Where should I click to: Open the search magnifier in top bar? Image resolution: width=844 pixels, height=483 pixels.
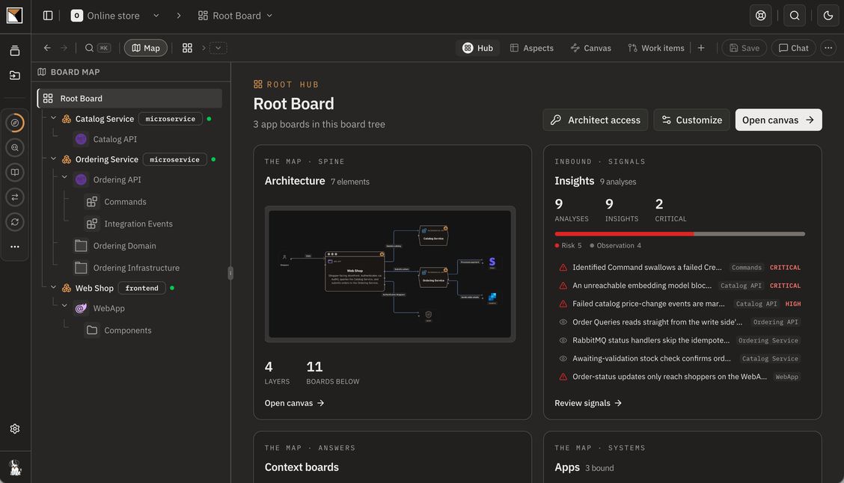[795, 16]
